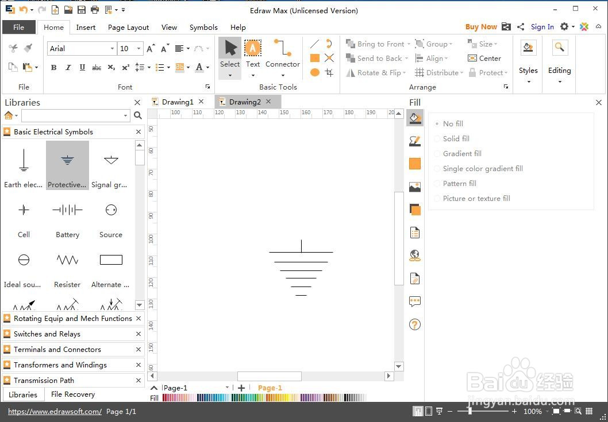The image size is (608, 422).
Task: Open the font color dropdown arrow
Action: tap(208, 67)
